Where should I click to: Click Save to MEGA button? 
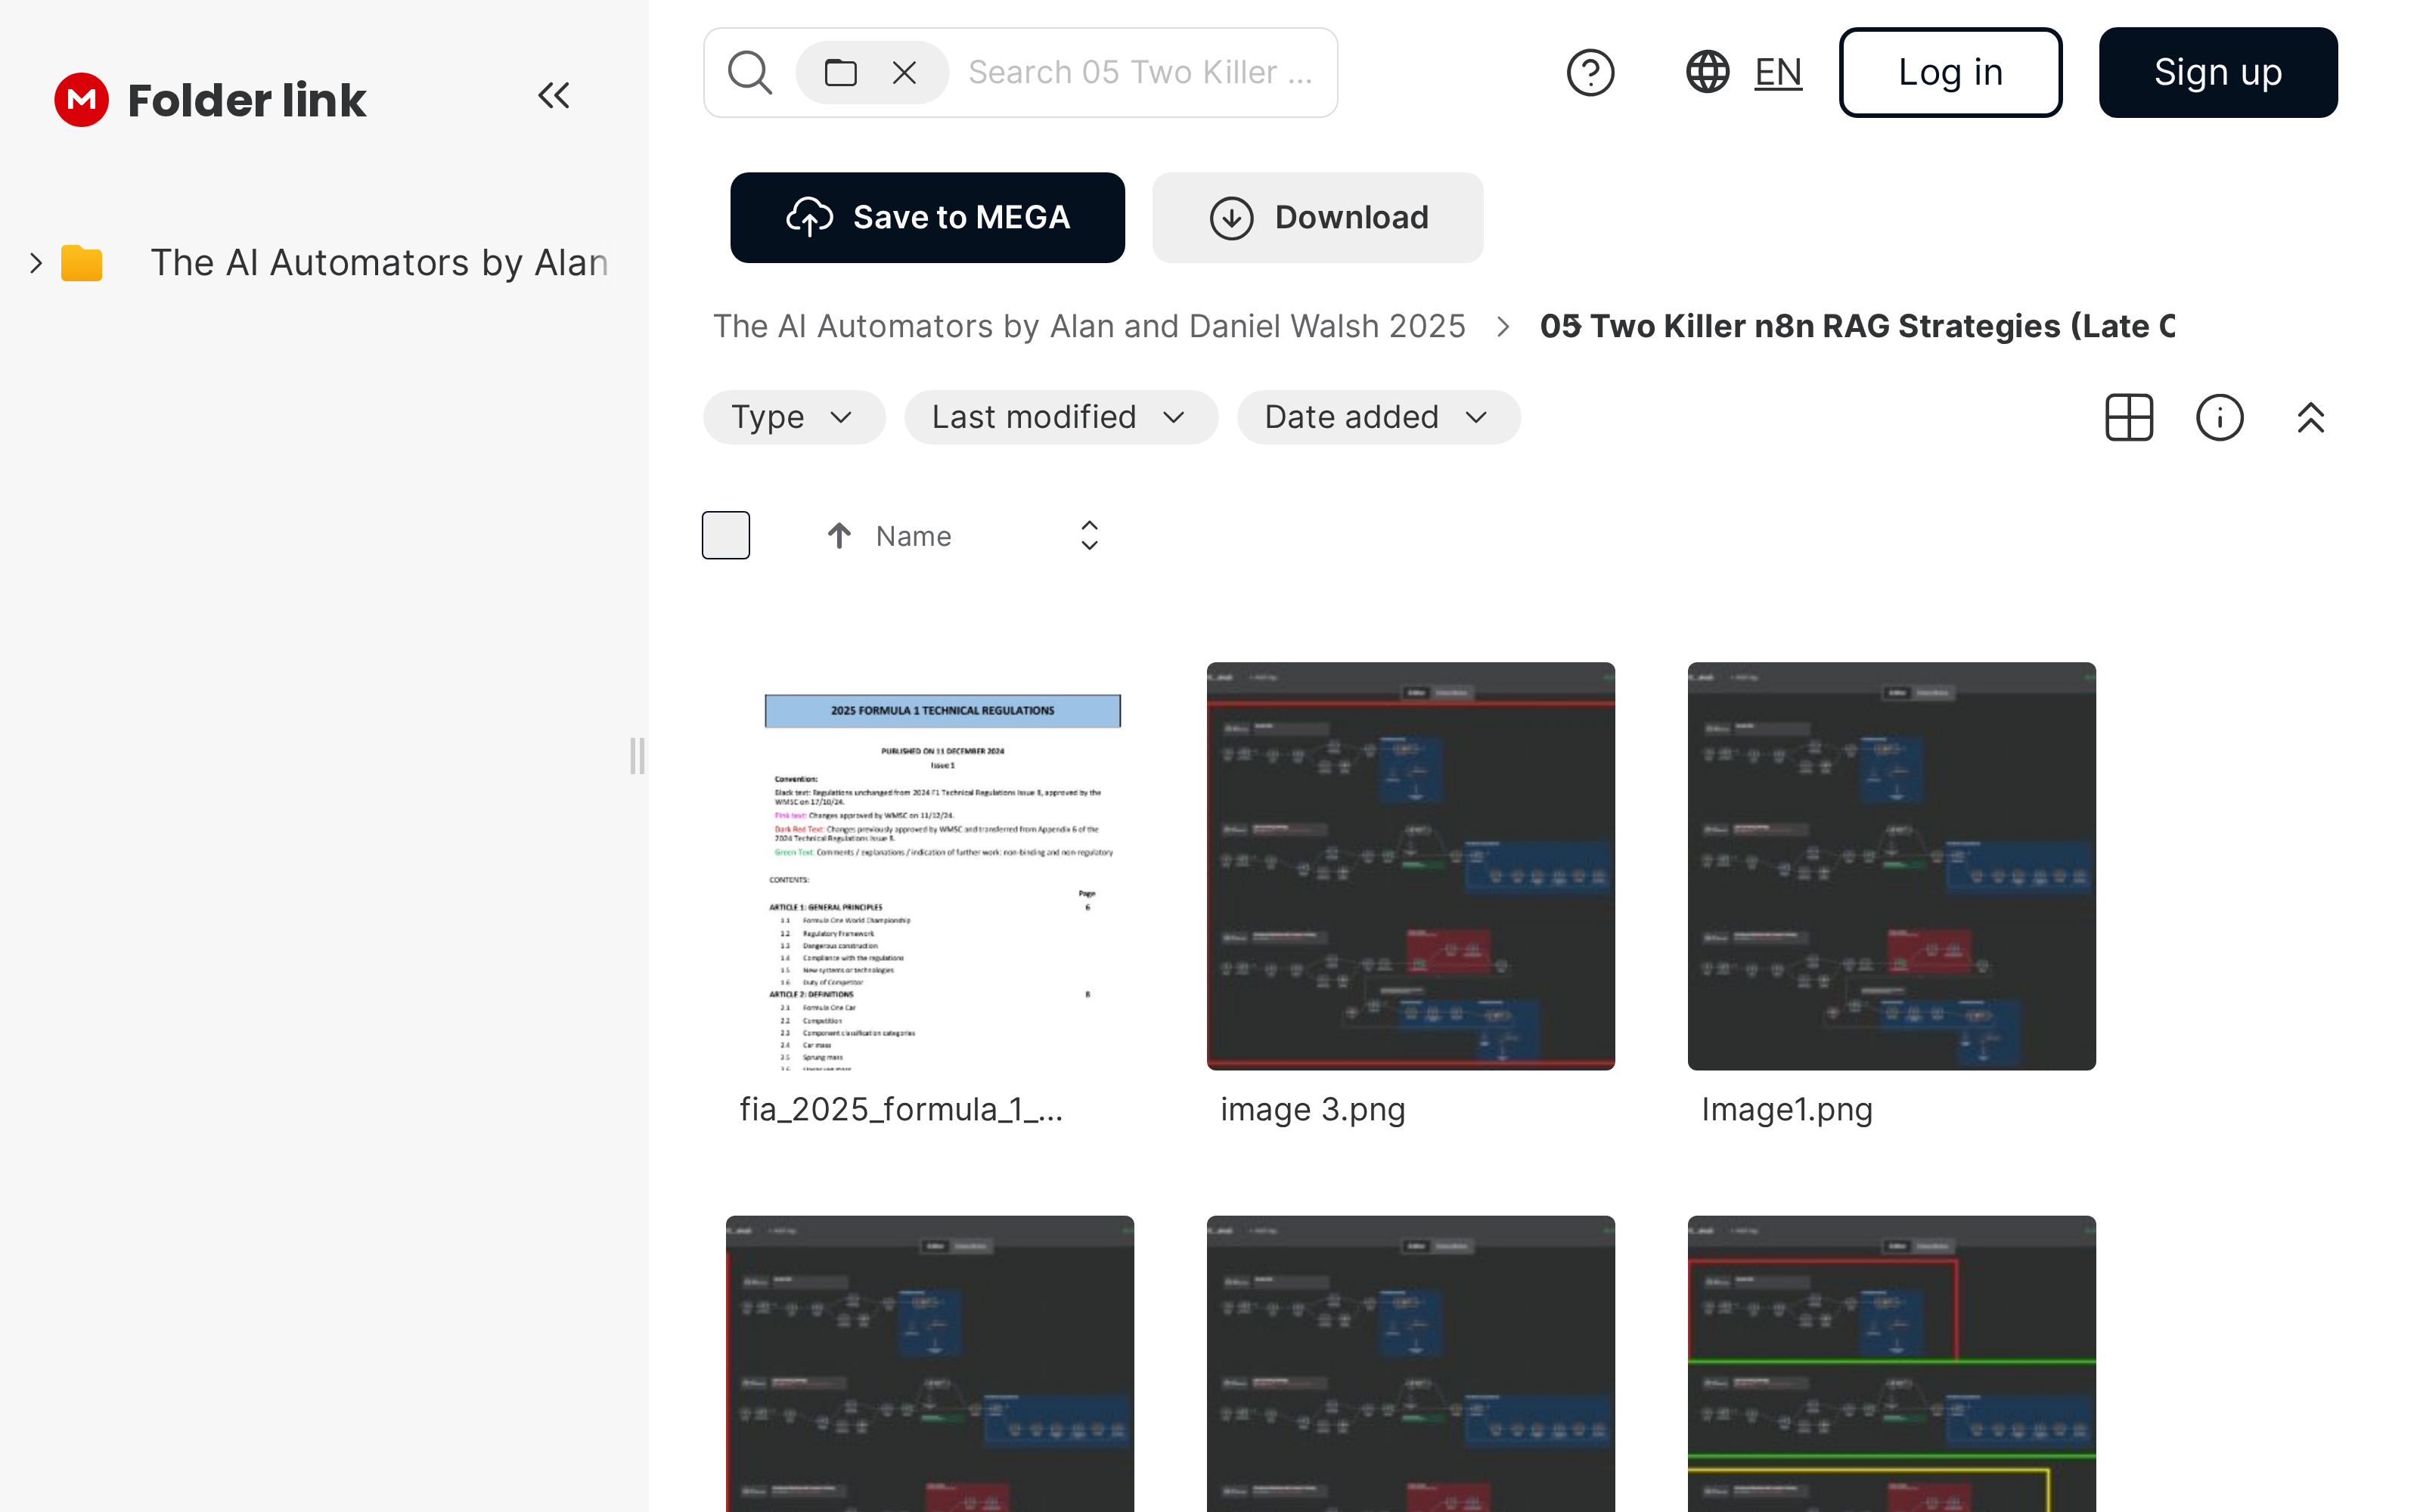click(927, 217)
